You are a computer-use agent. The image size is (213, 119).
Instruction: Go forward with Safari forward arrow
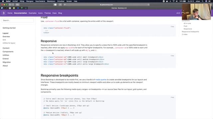click(x=13, y=5)
